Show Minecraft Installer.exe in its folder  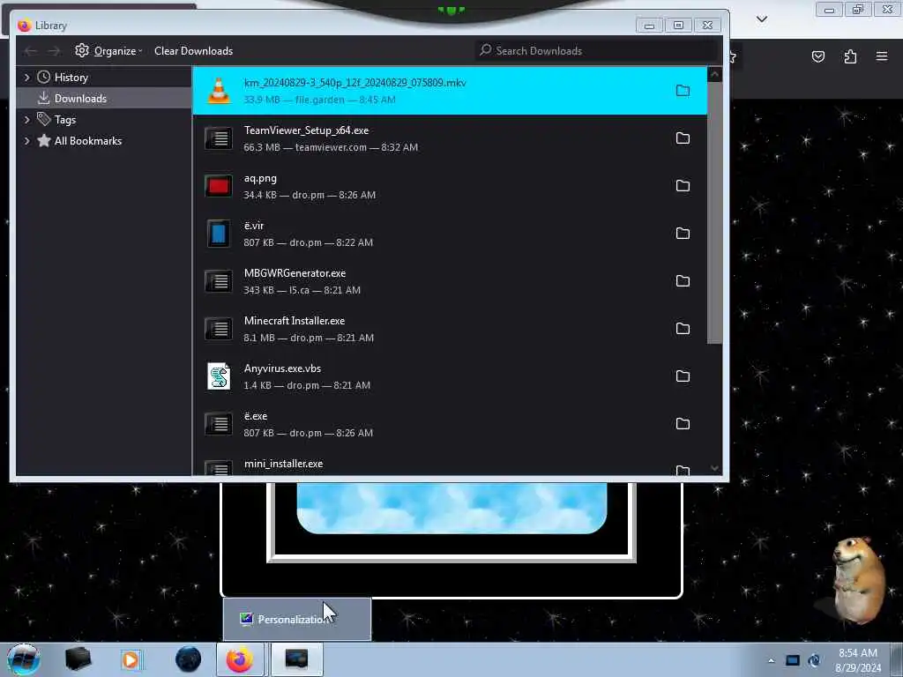pos(683,328)
